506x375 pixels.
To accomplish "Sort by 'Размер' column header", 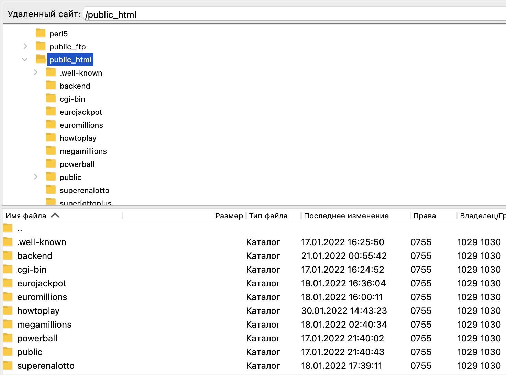I will (229, 216).
